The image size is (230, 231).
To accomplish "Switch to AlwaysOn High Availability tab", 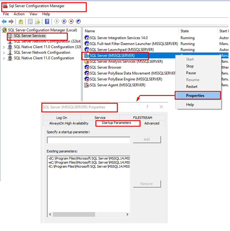I will point(69,123).
